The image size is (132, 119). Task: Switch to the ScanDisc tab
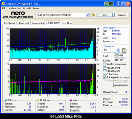click(x=67, y=23)
